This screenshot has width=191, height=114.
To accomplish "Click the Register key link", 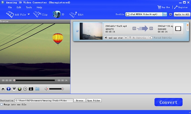I will point(181,7).
